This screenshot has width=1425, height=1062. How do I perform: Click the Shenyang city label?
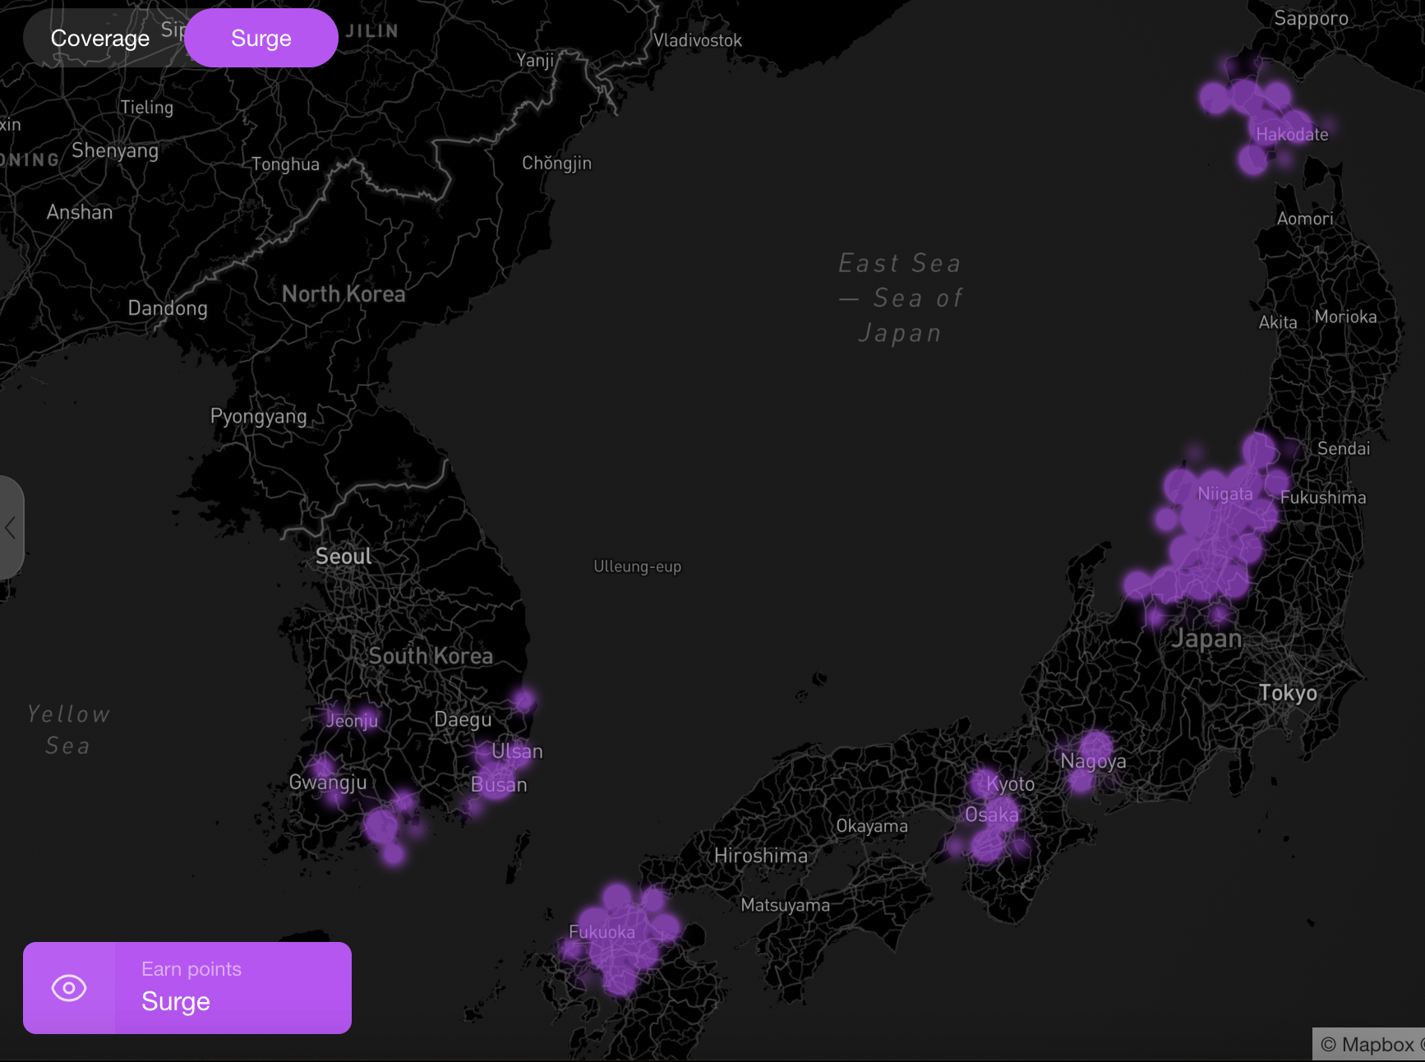115,150
